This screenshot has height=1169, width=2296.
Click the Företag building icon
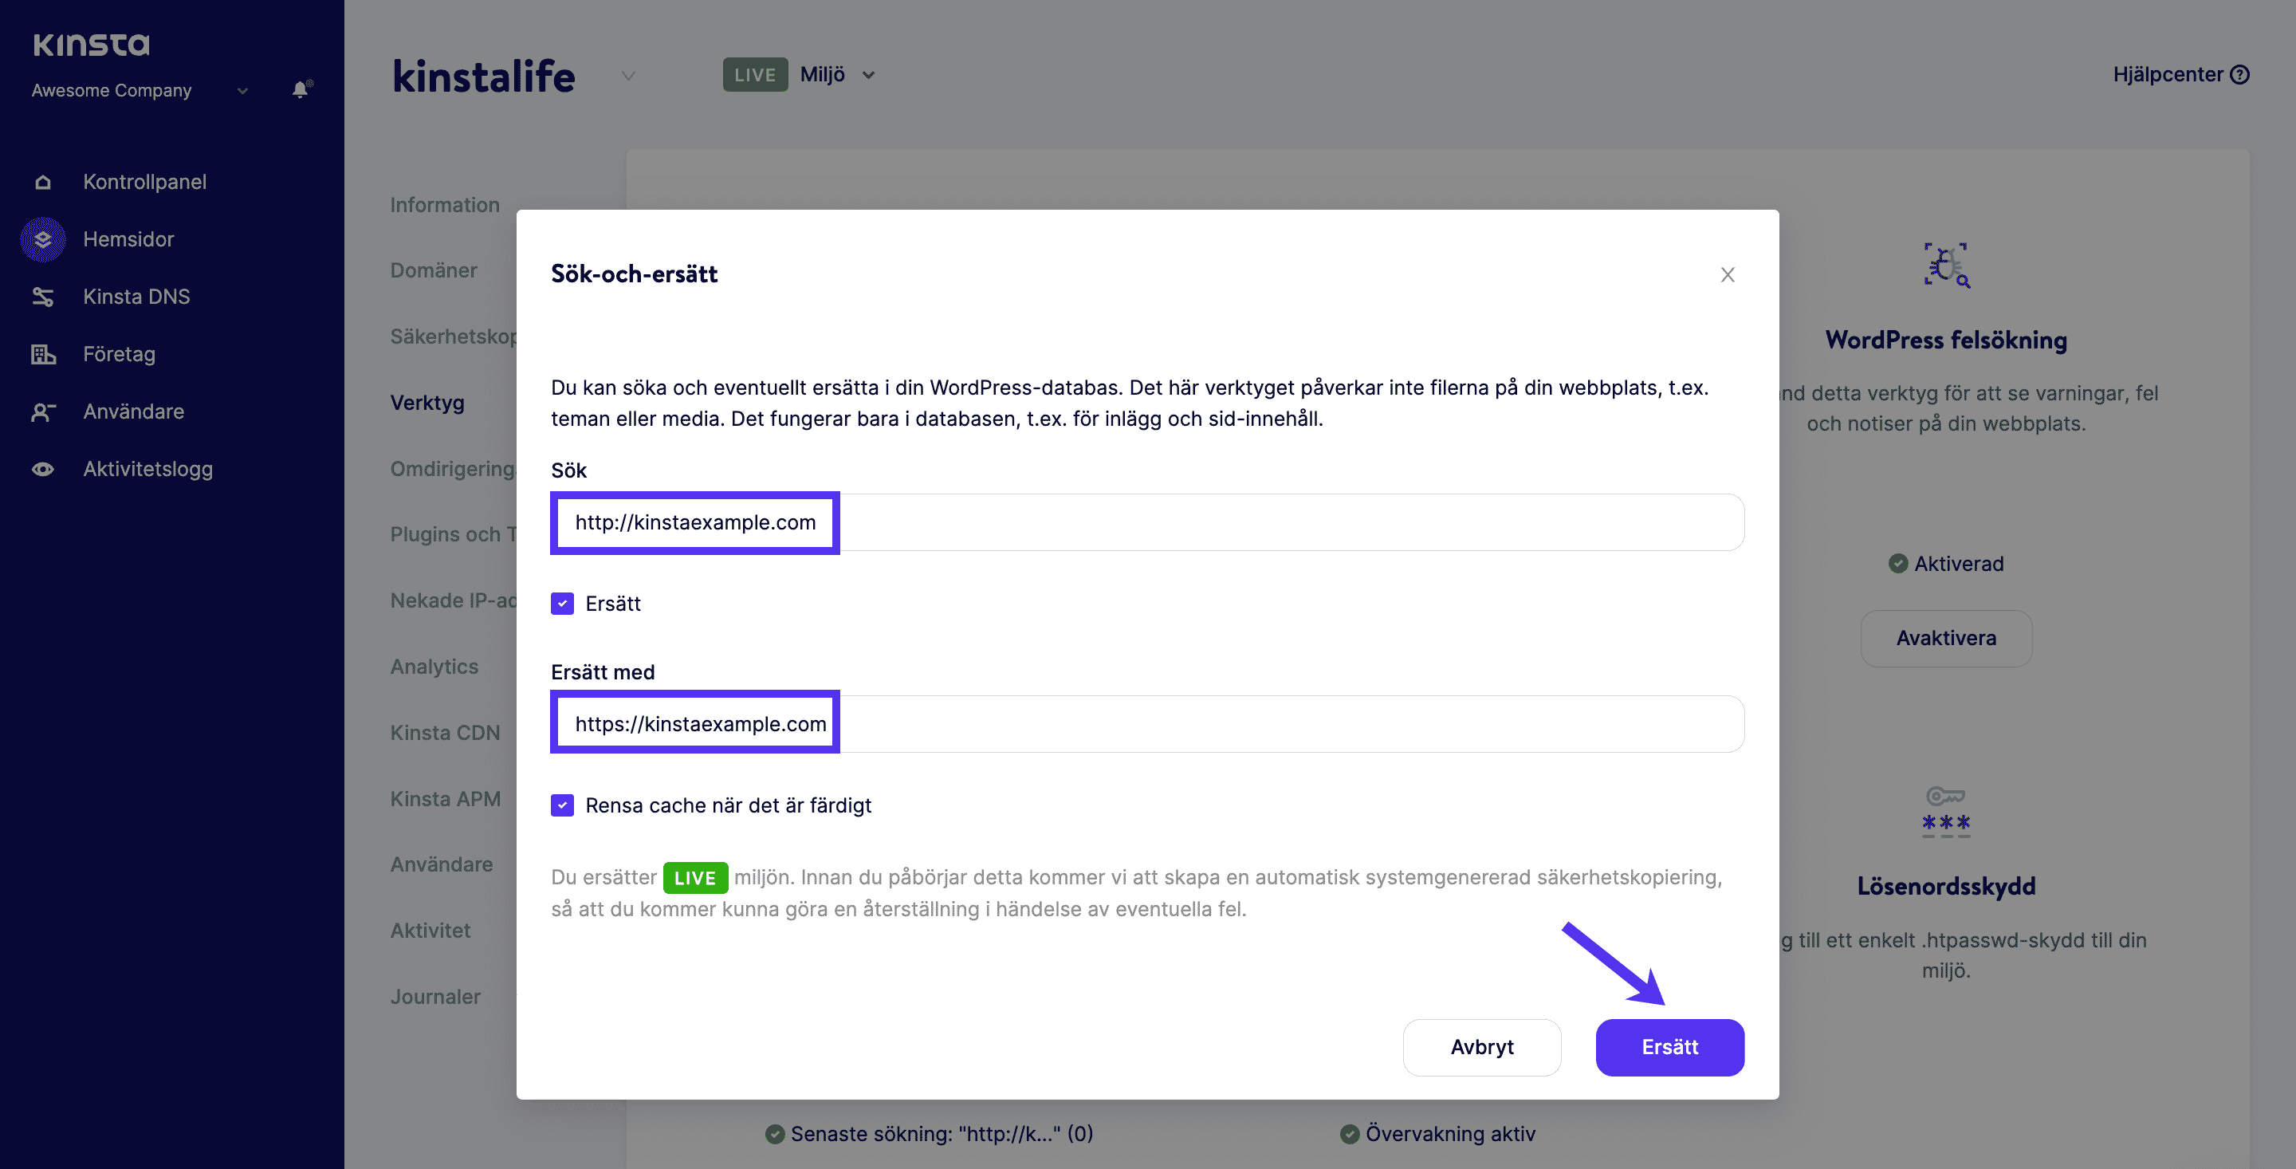(x=43, y=354)
